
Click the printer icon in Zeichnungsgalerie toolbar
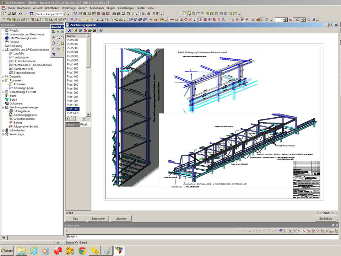tap(90, 31)
